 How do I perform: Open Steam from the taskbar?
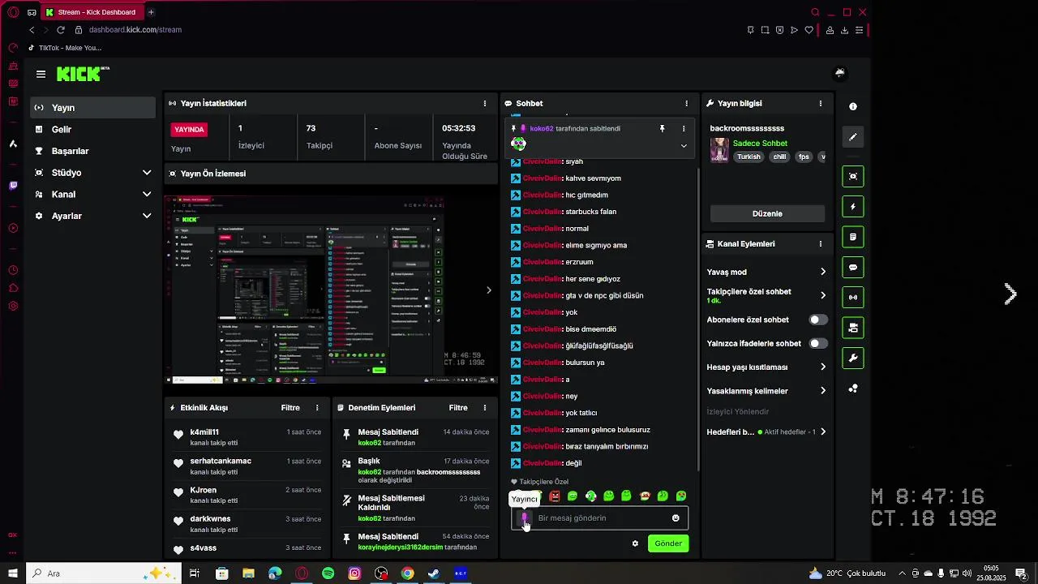[x=434, y=573]
